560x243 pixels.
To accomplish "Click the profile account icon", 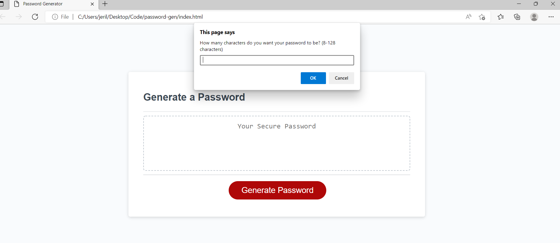I will (x=534, y=17).
